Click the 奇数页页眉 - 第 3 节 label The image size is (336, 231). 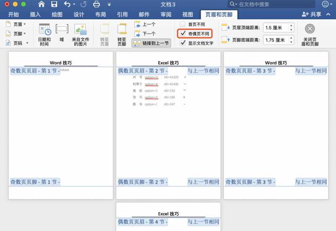[x=250, y=70]
